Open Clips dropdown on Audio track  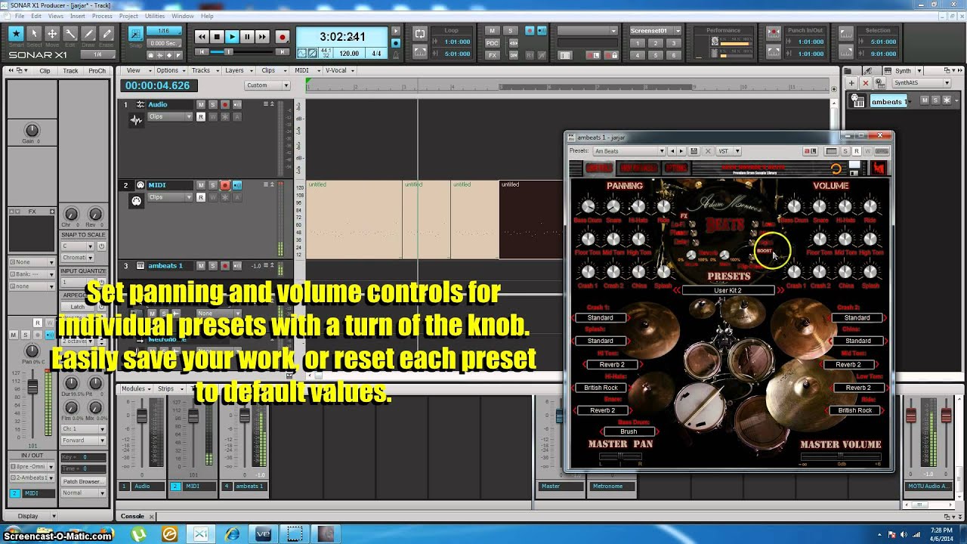(170, 117)
